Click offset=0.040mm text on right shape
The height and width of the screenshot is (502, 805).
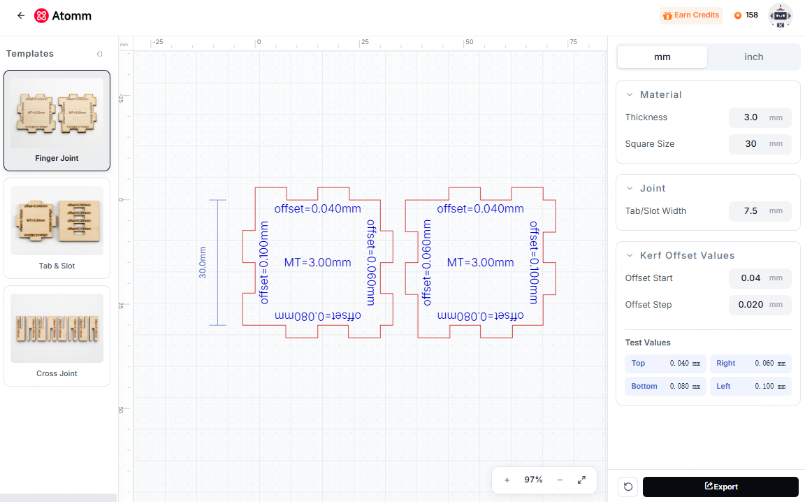(x=481, y=208)
